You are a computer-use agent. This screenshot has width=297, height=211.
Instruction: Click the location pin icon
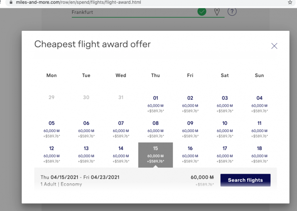pos(217,12)
